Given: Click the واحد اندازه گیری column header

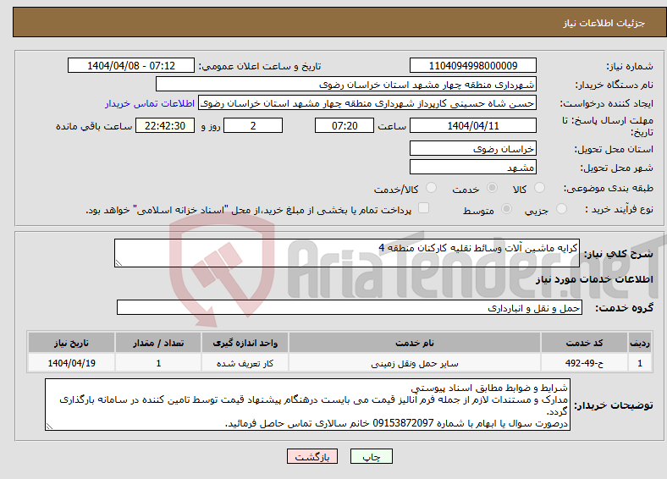Looking at the screenshot, I should click(x=245, y=343).
